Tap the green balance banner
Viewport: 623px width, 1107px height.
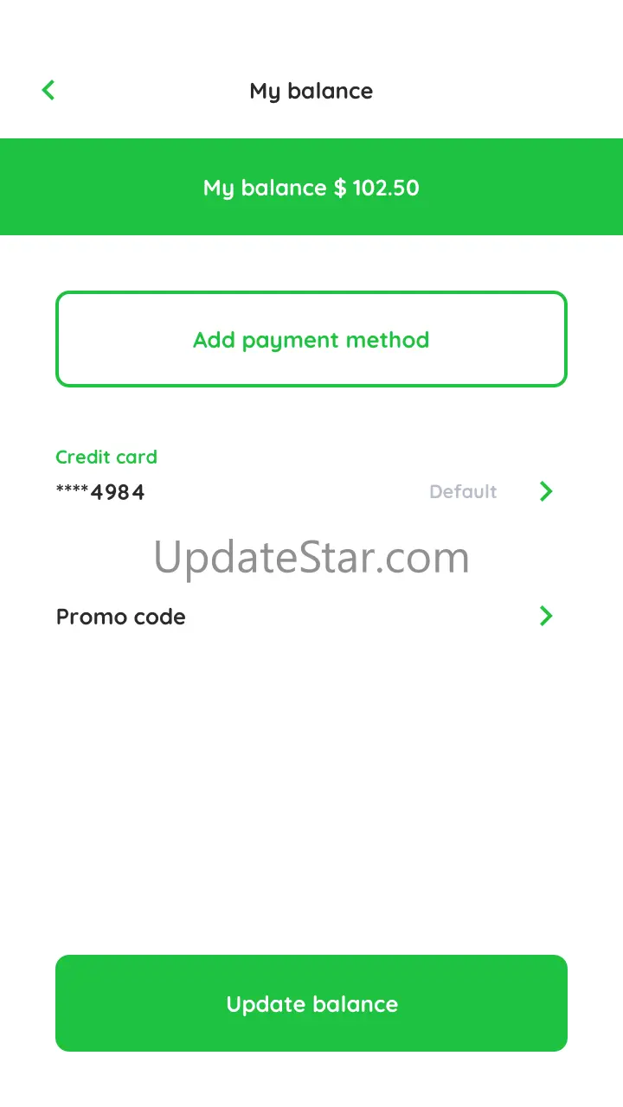[311, 187]
